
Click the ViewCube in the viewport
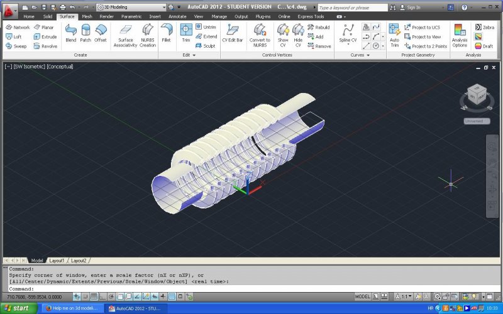pos(477,95)
